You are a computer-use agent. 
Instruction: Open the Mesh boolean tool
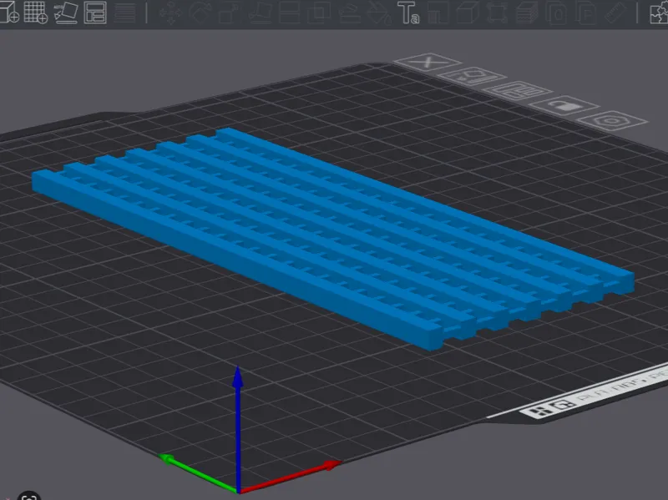[x=319, y=13]
